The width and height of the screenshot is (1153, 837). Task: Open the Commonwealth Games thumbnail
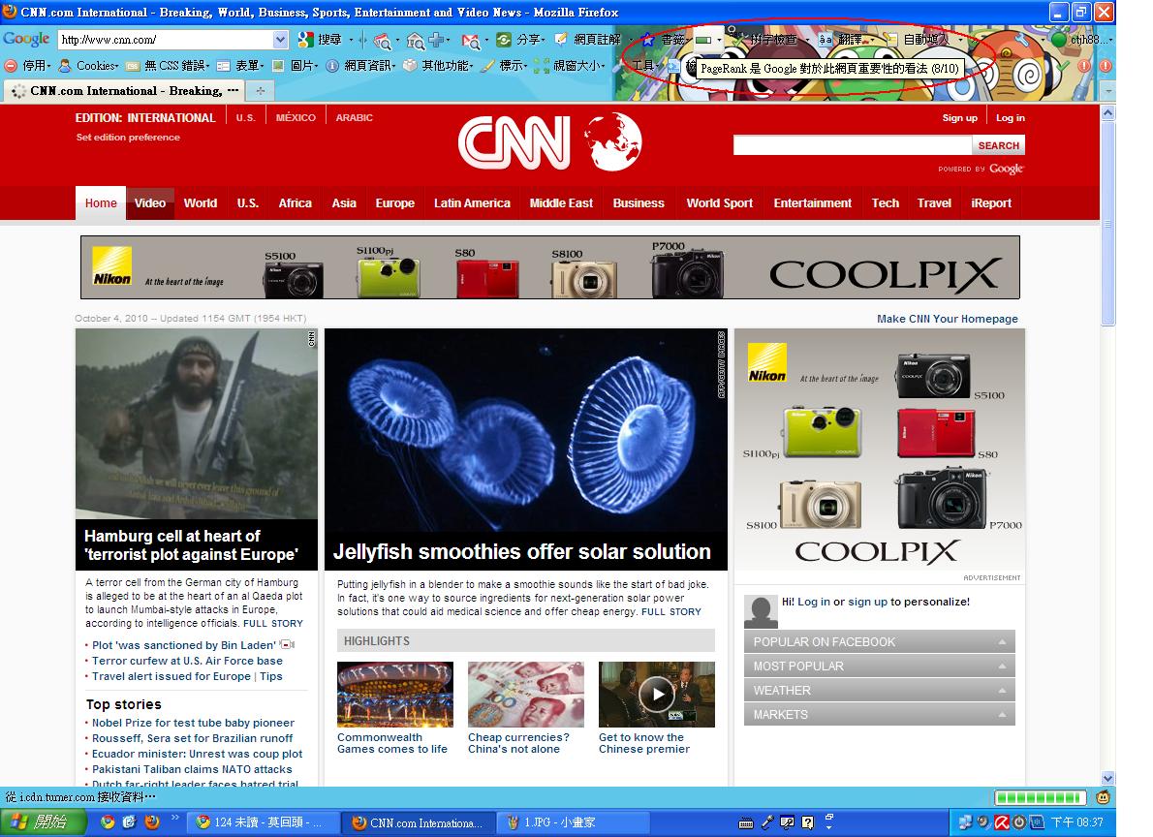click(x=395, y=695)
